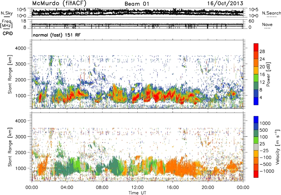Click velocity colorbar value '1000'

pos(265,123)
